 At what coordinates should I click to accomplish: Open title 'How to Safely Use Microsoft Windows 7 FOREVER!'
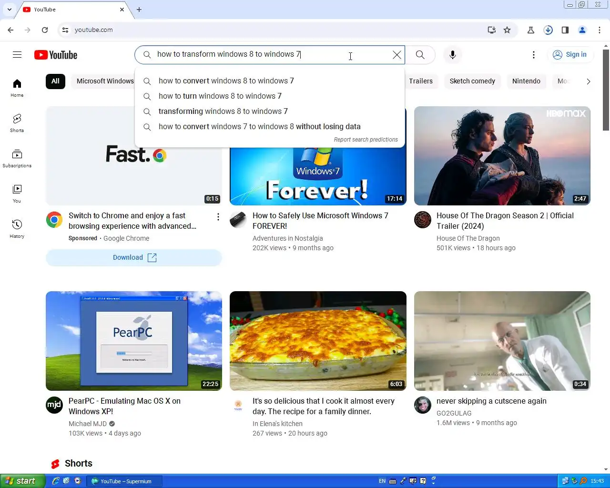(320, 221)
